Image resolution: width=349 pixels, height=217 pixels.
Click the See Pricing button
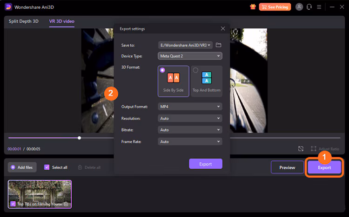pos(275,7)
